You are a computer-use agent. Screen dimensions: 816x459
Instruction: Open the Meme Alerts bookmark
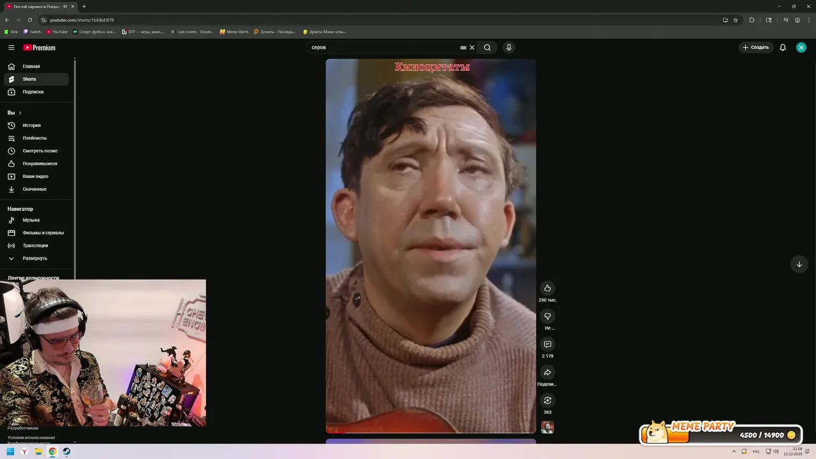[x=234, y=31]
